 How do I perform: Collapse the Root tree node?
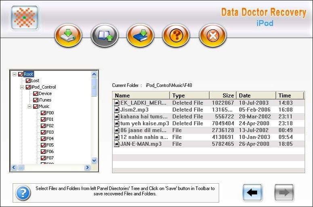(15, 74)
